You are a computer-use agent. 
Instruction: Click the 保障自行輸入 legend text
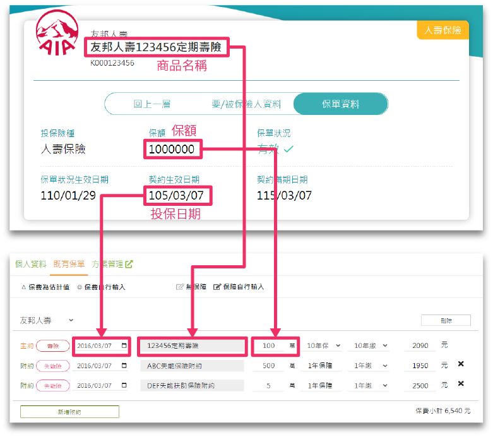coord(244,287)
